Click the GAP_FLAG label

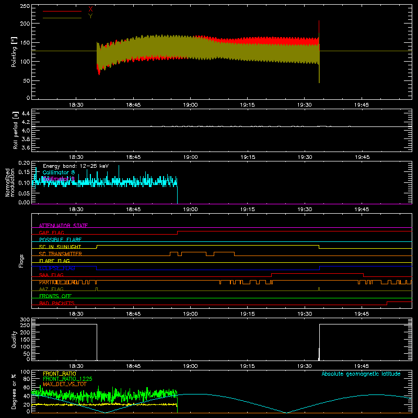tap(51, 233)
